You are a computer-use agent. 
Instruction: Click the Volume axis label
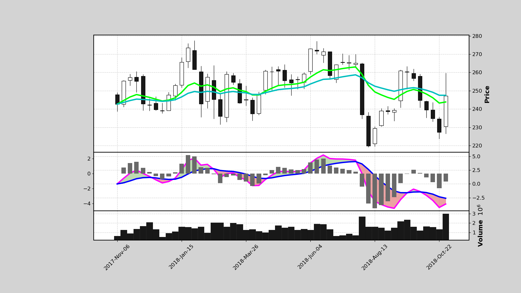pyautogui.click(x=481, y=233)
